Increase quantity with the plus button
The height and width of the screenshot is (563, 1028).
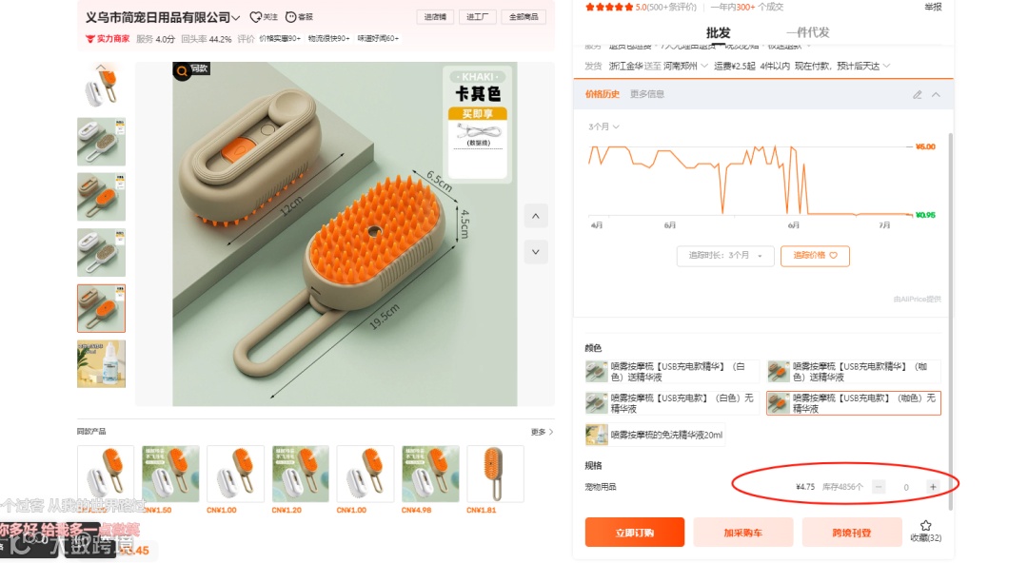[932, 486]
